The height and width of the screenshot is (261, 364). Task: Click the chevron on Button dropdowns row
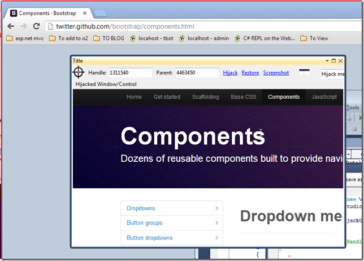tap(217, 238)
